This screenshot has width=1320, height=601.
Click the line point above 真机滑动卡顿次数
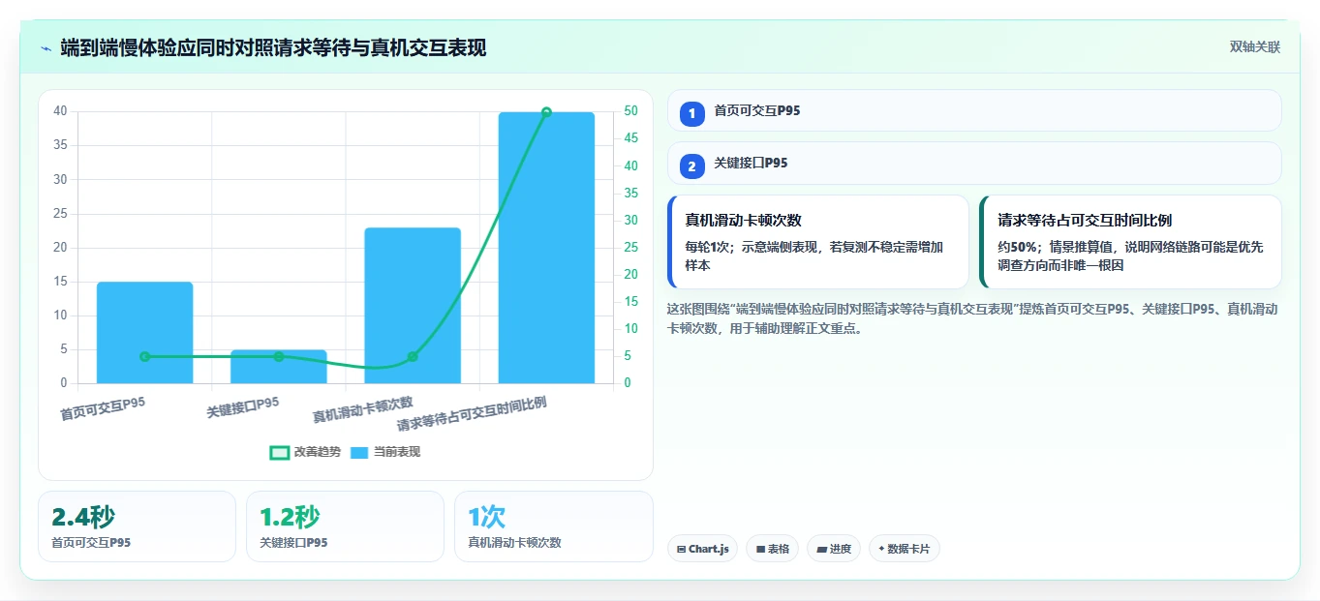coord(413,356)
